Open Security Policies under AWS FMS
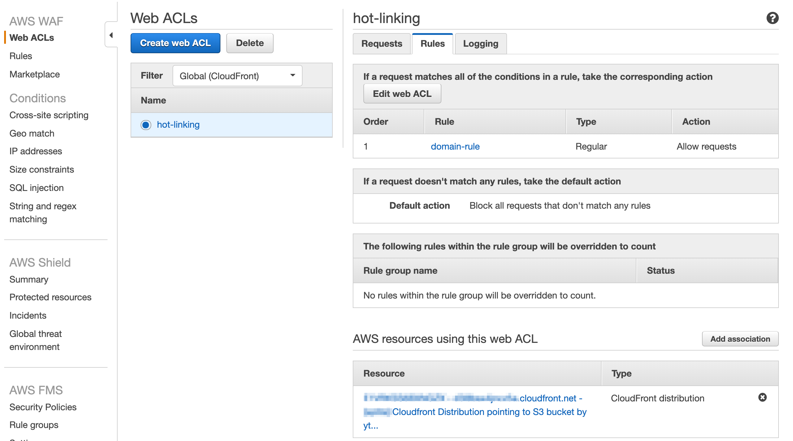 (x=43, y=407)
